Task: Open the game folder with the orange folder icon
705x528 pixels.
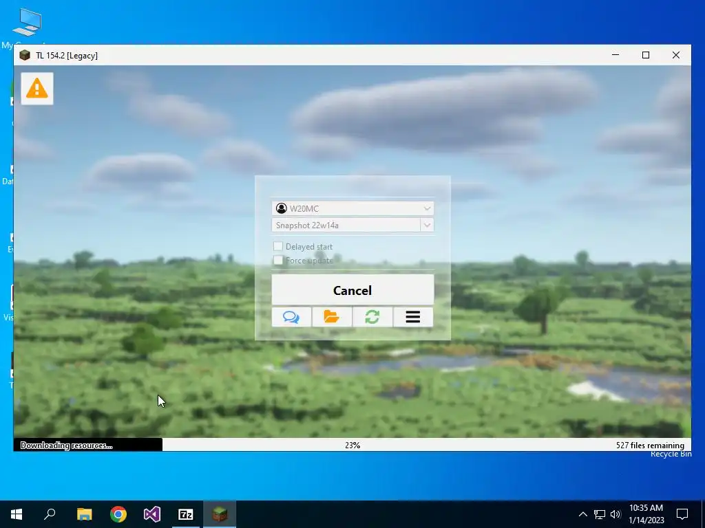Action: pos(332,317)
